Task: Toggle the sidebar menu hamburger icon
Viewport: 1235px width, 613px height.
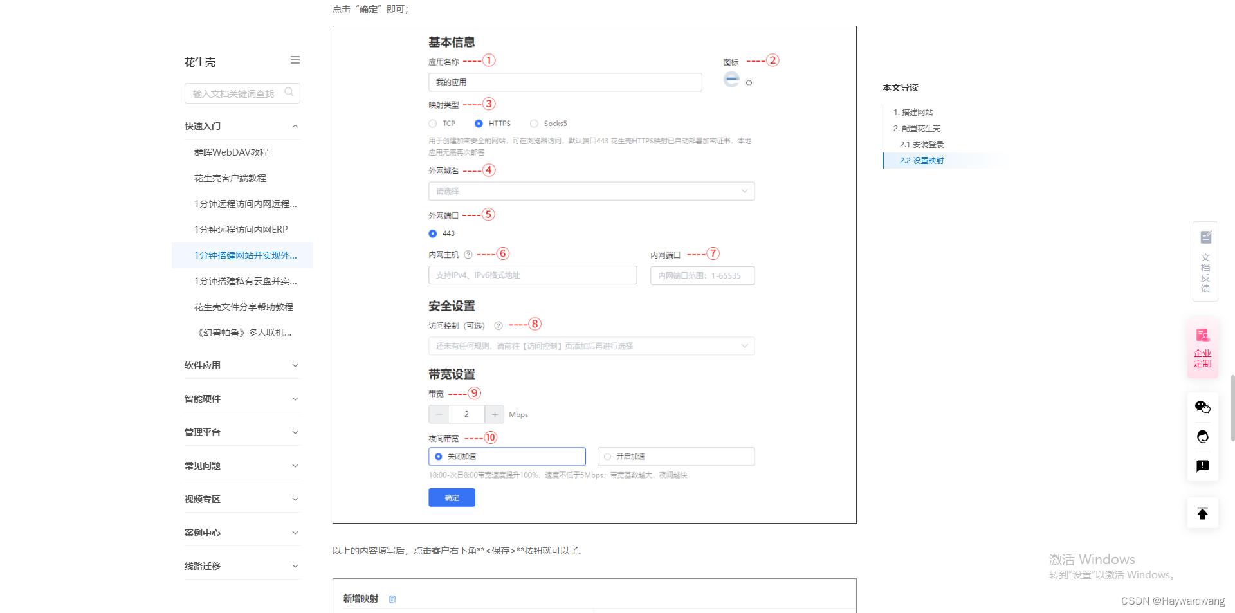Action: (x=295, y=60)
